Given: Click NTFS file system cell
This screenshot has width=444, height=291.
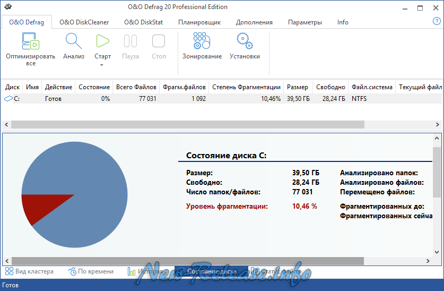Looking at the screenshot, I should [359, 99].
